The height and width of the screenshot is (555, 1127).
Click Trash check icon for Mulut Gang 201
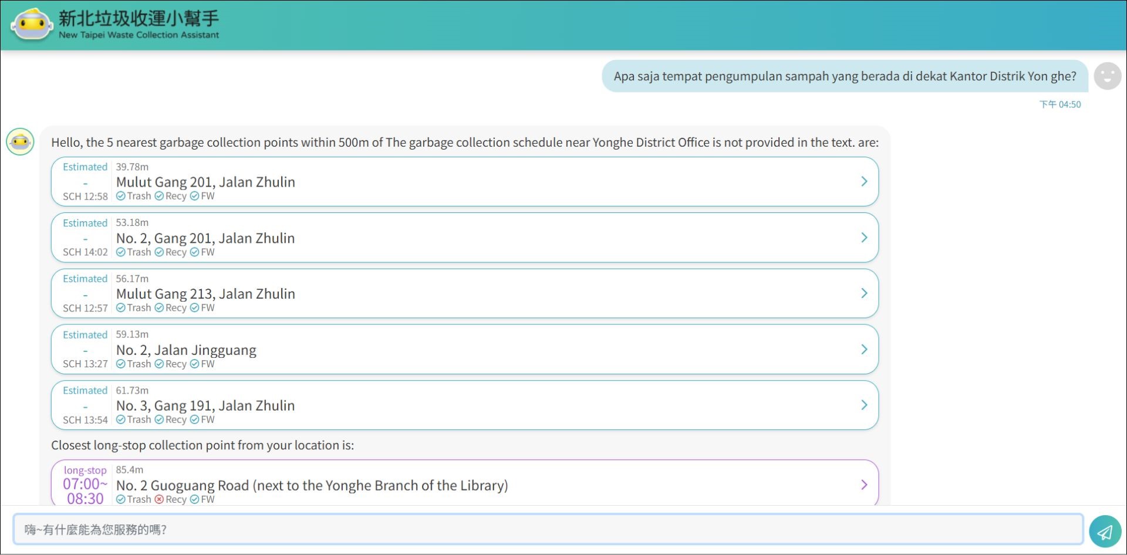point(121,196)
